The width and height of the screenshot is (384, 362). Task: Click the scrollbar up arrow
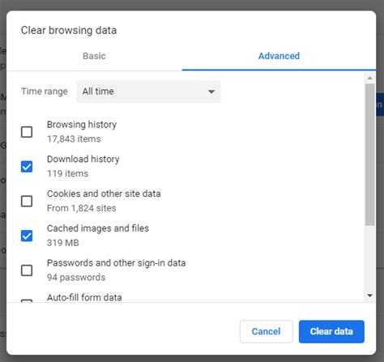coord(369,79)
